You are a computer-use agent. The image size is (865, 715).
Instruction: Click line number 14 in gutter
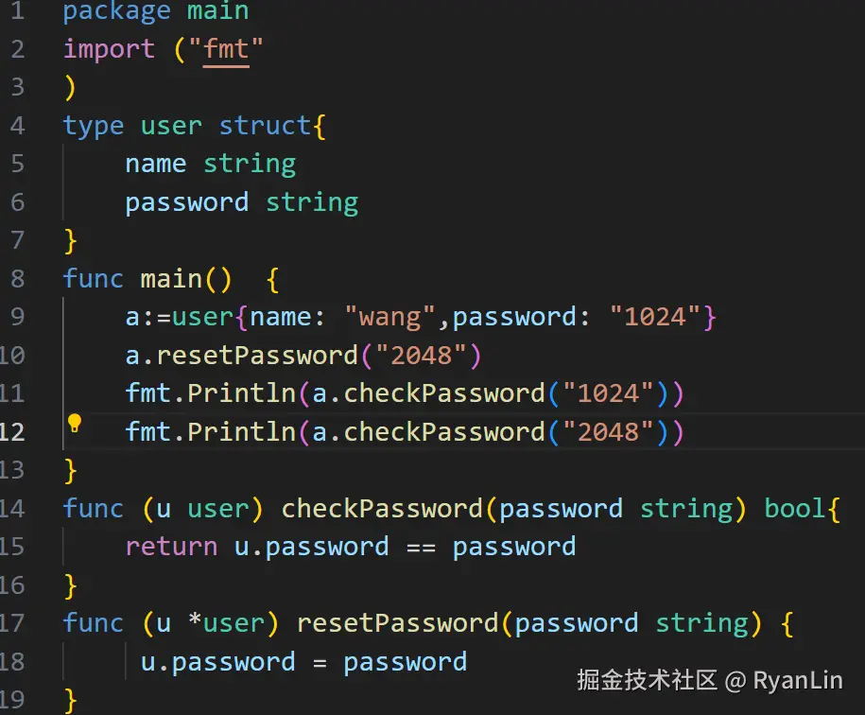[11, 509]
